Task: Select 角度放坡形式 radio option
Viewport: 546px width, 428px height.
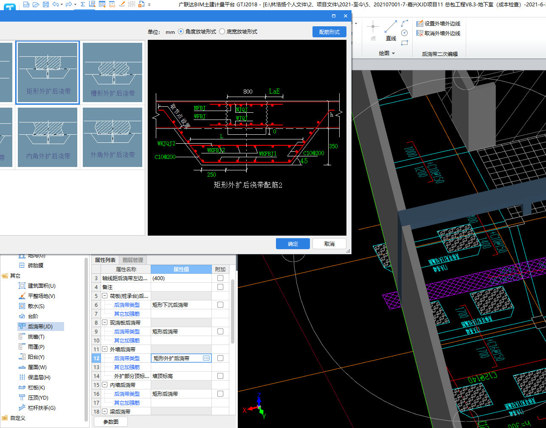Action: click(x=197, y=32)
